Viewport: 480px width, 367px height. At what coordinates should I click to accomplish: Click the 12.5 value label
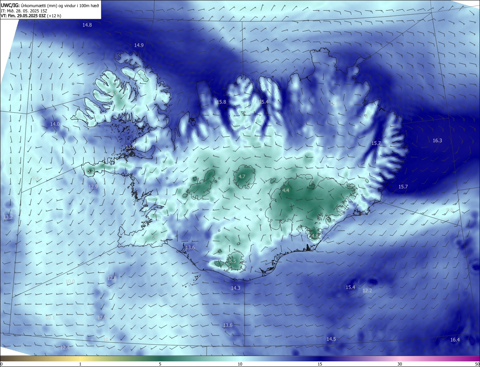click(102, 318)
